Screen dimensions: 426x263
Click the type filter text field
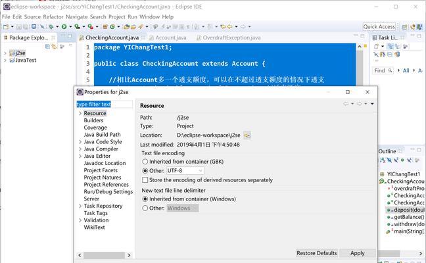pos(105,105)
